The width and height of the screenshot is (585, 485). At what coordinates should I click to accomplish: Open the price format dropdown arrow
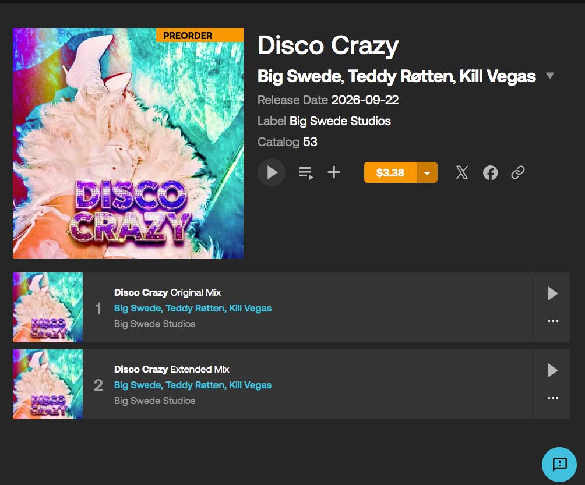[x=427, y=172]
